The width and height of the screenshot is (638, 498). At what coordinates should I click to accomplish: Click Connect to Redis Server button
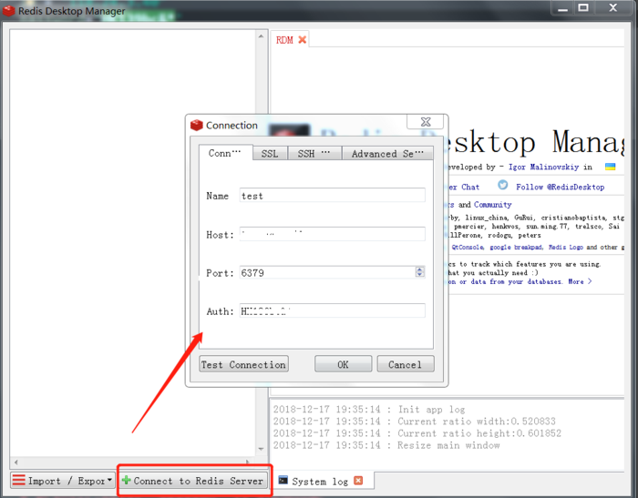(x=194, y=481)
